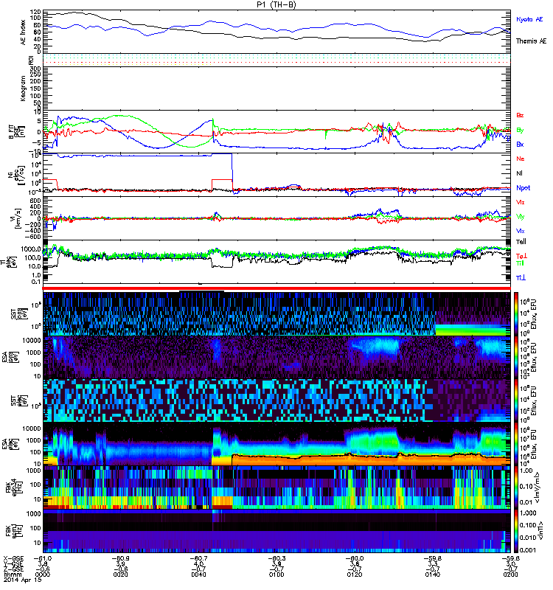553x590 pixels.
Task: Click the Vi [km/s] axis title
Action: pyautogui.click(x=17, y=218)
